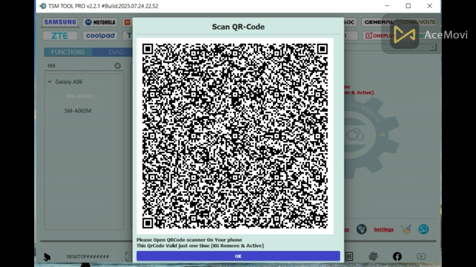The width and height of the screenshot is (476, 267).
Task: Choose the Coolpad brand button
Action: point(100,36)
